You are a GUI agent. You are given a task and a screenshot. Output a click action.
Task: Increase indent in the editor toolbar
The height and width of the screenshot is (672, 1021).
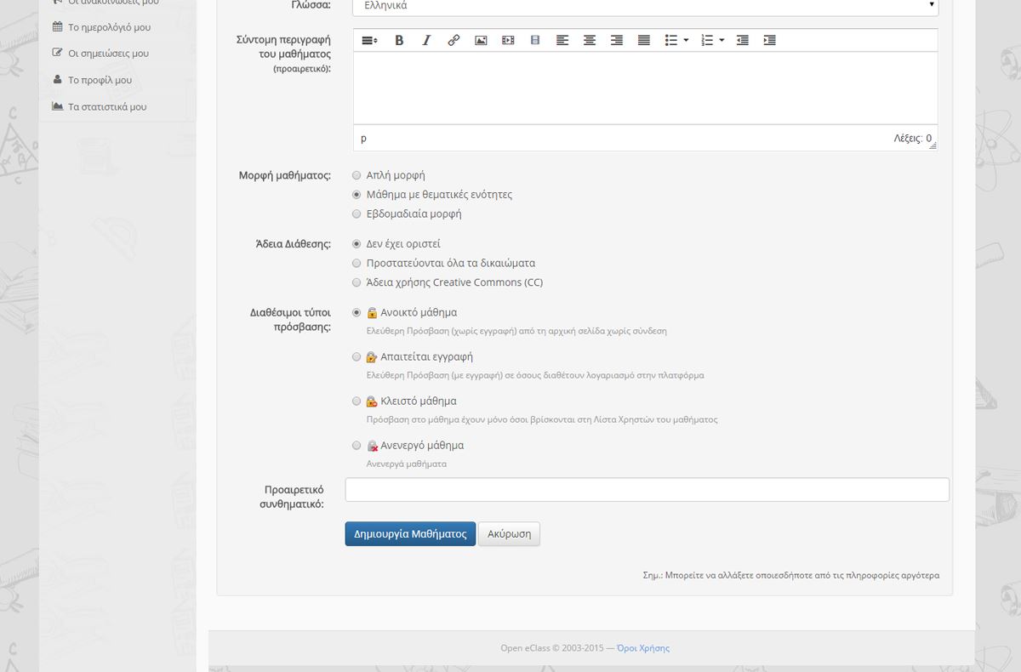point(770,40)
